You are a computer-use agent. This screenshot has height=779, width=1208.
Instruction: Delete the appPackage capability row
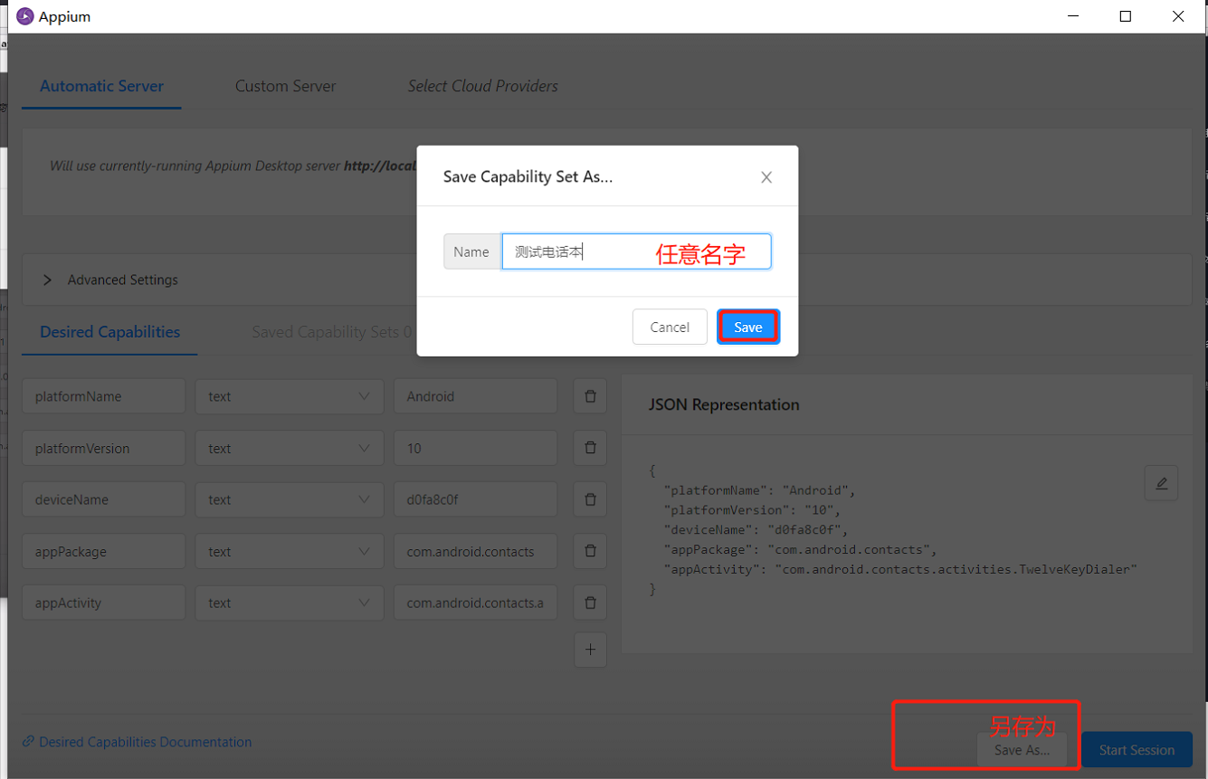590,551
